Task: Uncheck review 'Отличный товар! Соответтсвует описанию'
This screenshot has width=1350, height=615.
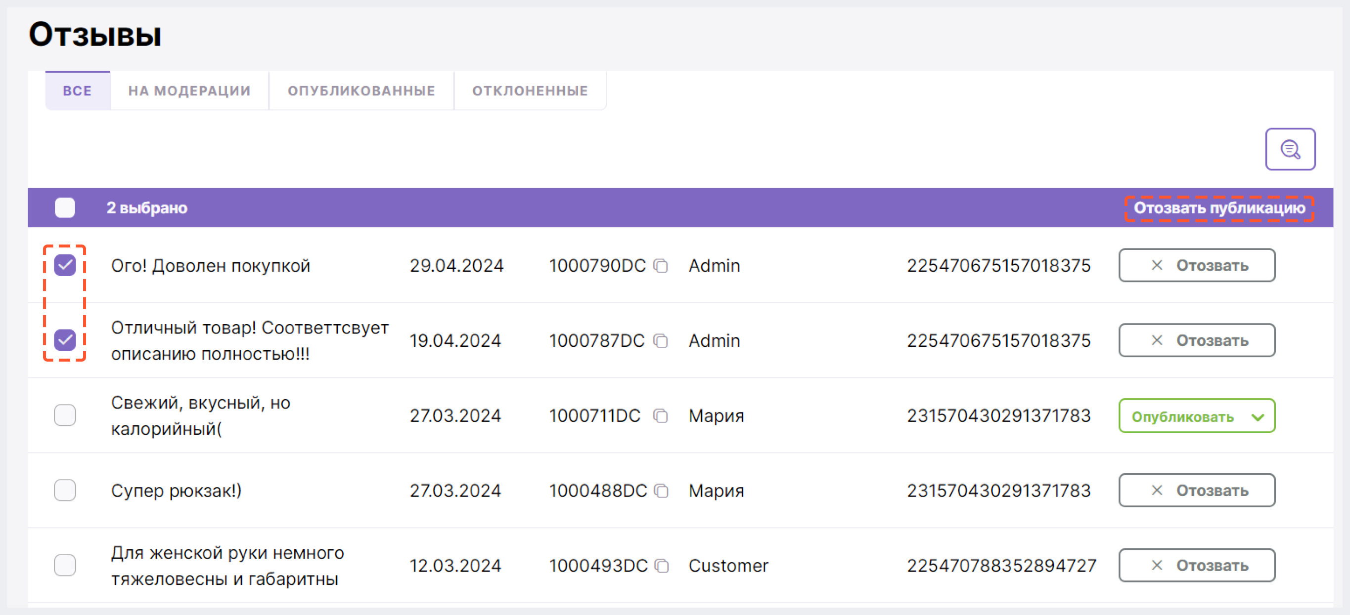Action: (x=65, y=340)
